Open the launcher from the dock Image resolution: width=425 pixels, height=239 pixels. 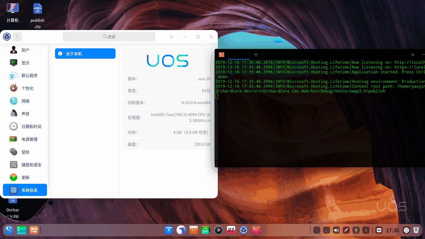[9, 230]
